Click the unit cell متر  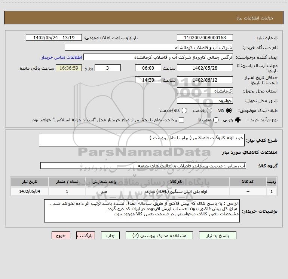click(x=104, y=191)
